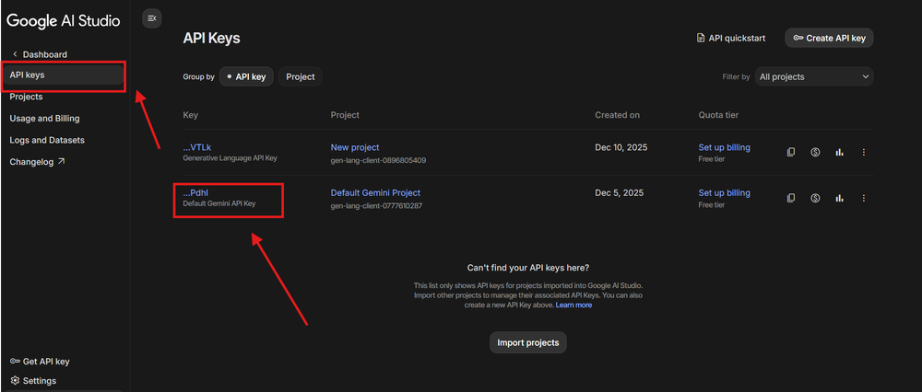
Task: Select Logs and Datasets sidebar item
Action: click(x=47, y=140)
